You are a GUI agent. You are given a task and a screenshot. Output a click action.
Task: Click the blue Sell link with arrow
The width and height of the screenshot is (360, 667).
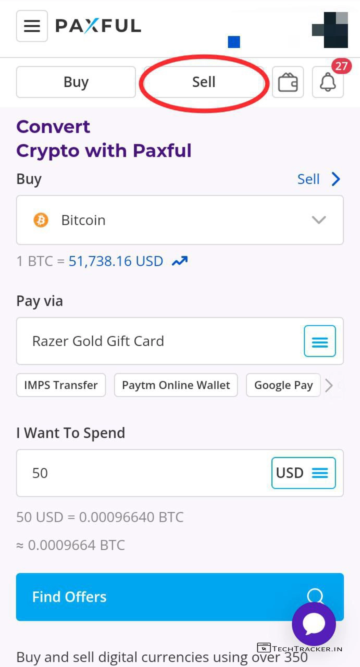318,179
